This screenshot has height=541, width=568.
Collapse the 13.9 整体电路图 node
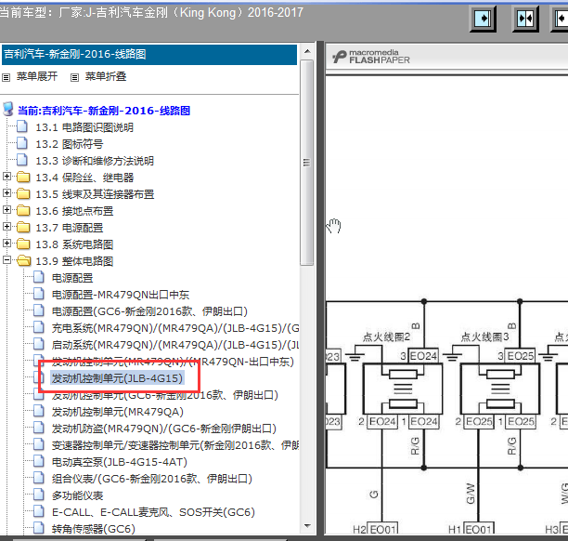click(x=6, y=259)
